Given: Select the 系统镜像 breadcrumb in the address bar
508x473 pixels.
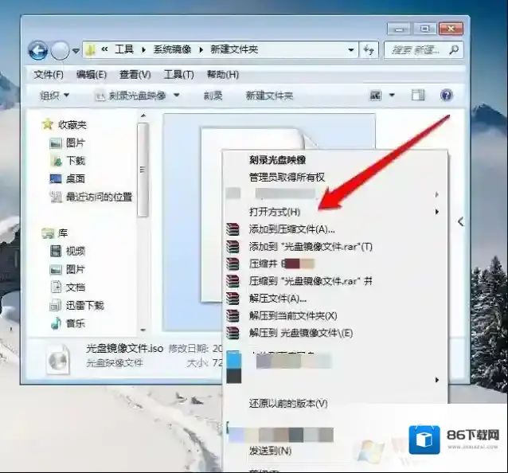Looking at the screenshot, I should [x=172, y=49].
